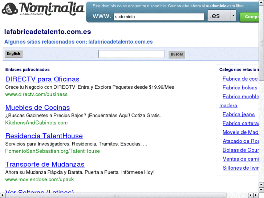Open the .es domain extension dropdown
The width and height of the screenshot is (264, 198).
click(222, 16)
